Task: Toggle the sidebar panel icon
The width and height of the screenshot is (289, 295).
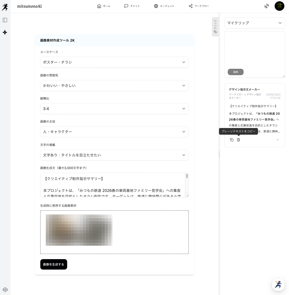Action: pos(5,20)
